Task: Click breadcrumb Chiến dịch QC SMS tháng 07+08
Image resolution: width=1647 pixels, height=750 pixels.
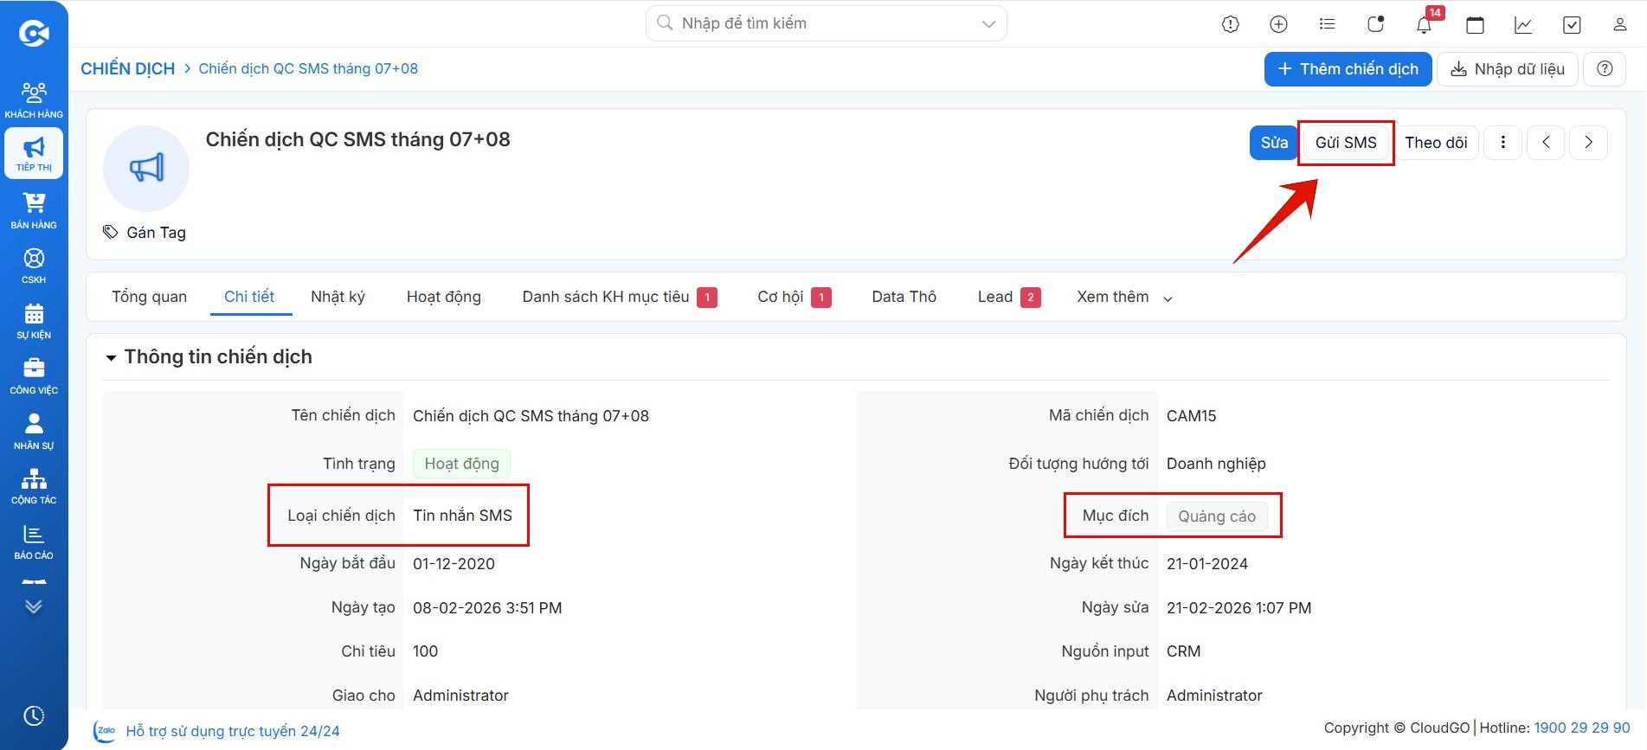Action: click(308, 68)
